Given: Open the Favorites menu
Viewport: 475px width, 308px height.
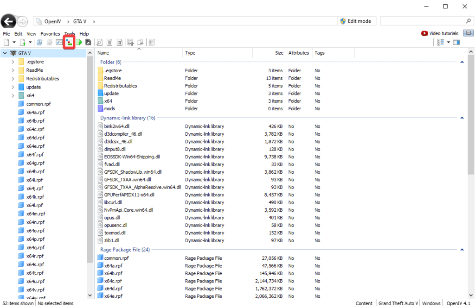Looking at the screenshot, I should click(x=50, y=34).
